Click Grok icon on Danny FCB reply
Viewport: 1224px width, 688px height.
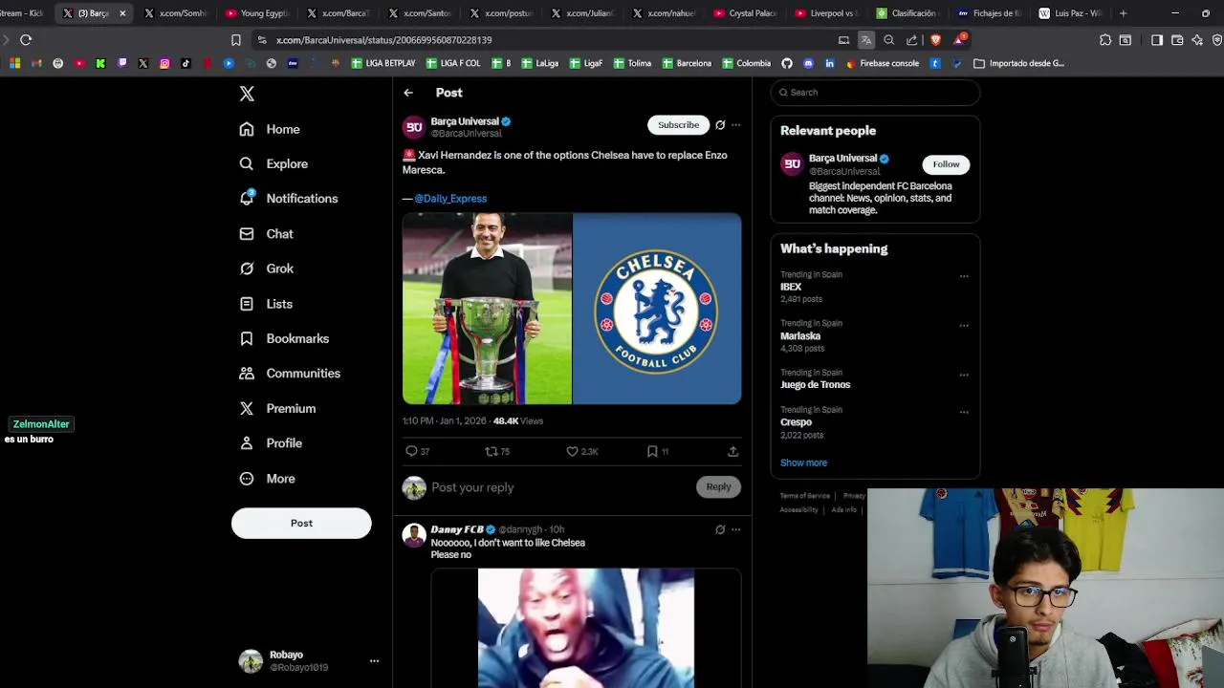pyautogui.click(x=720, y=529)
